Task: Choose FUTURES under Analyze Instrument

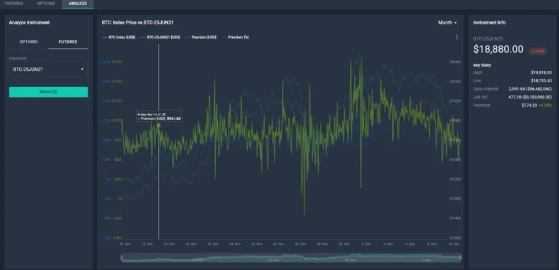Action: click(68, 42)
